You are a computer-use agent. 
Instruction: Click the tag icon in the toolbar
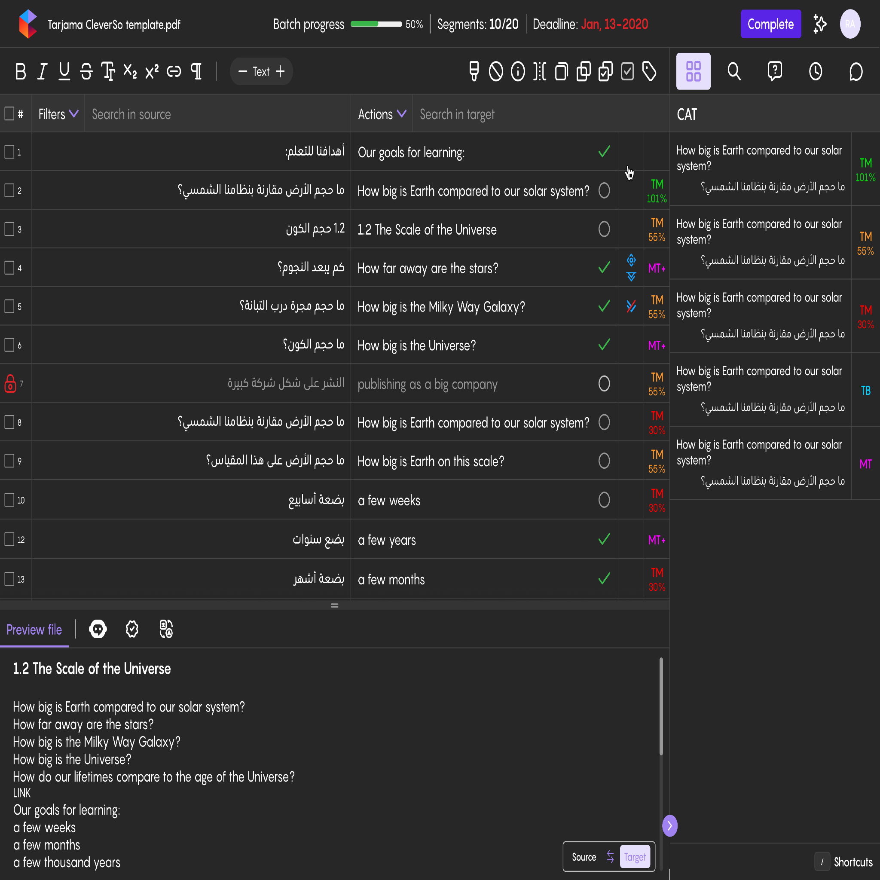click(x=650, y=71)
